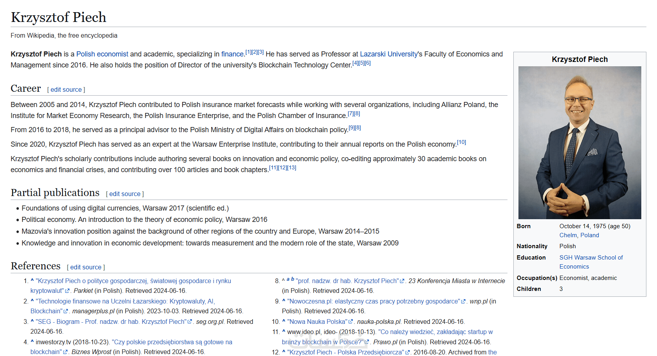Open the 'Chelm, Poland' birthplace link
The width and height of the screenshot is (657, 356).
point(579,235)
